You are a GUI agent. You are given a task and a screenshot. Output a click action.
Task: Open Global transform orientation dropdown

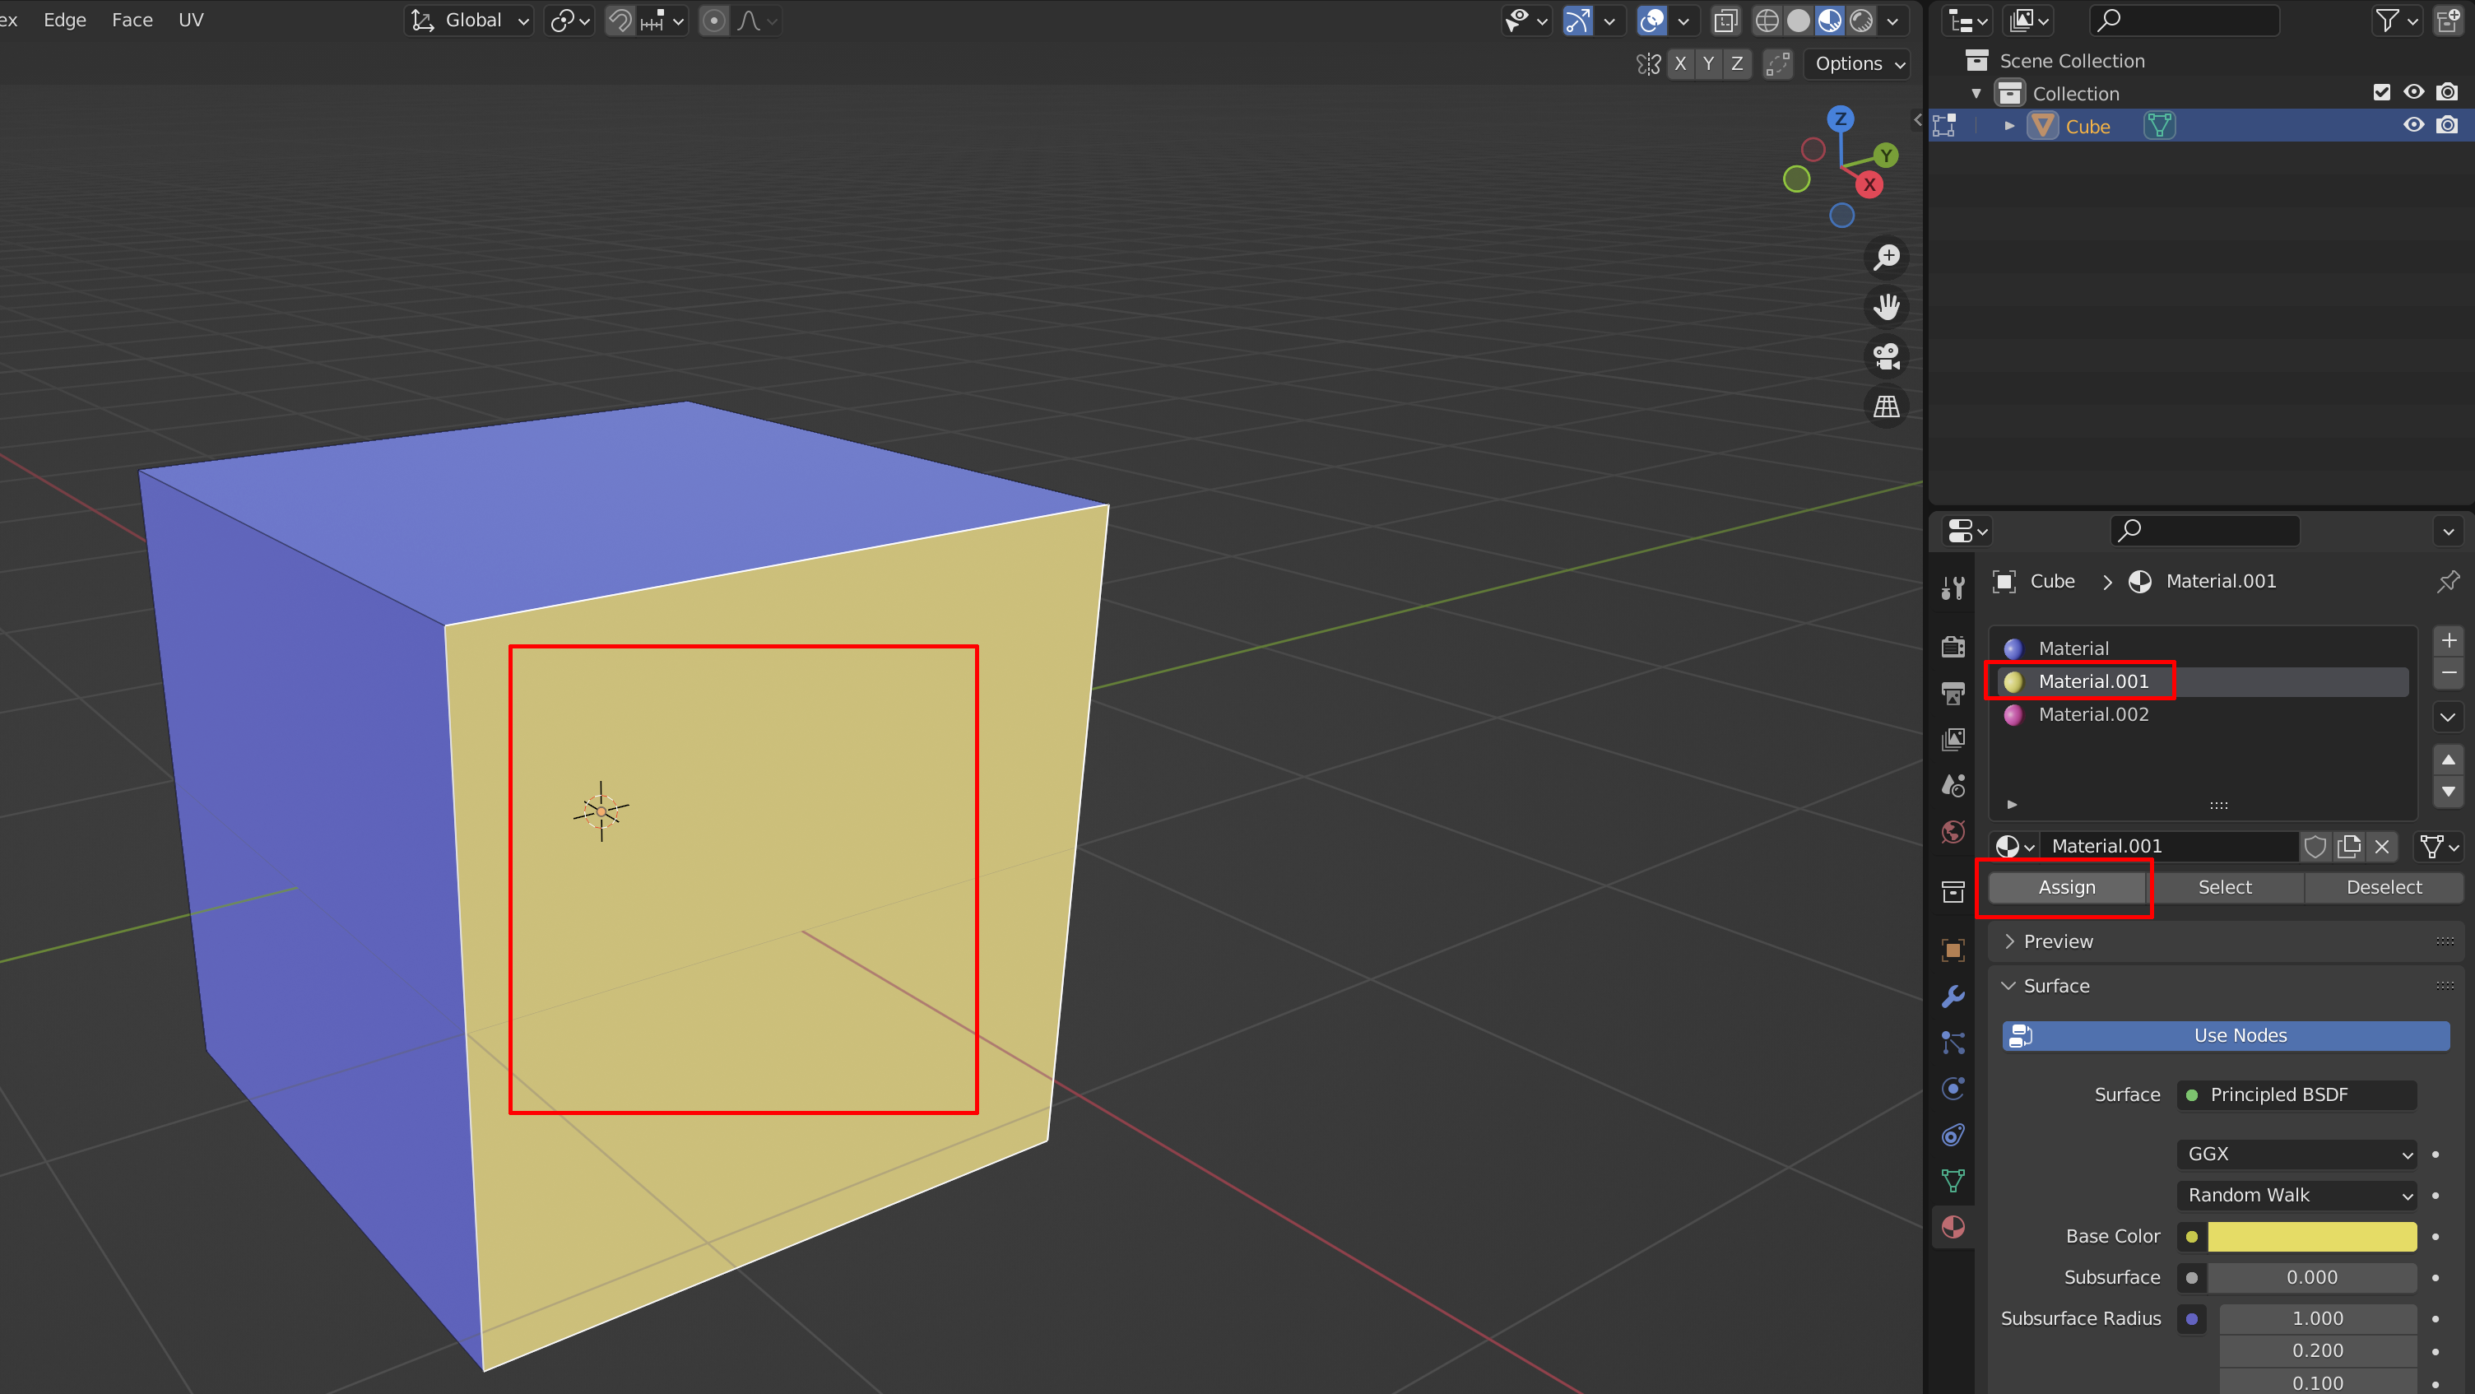click(x=470, y=21)
